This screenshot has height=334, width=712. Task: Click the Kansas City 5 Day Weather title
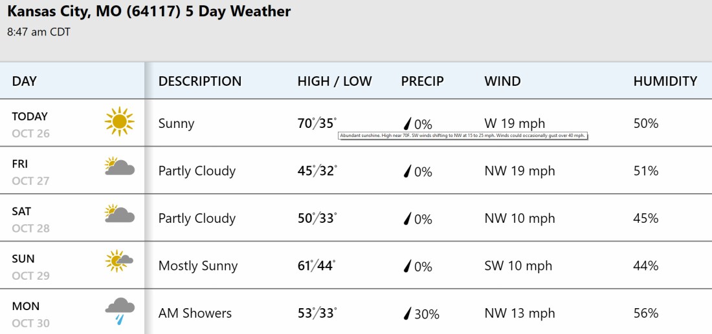click(150, 12)
